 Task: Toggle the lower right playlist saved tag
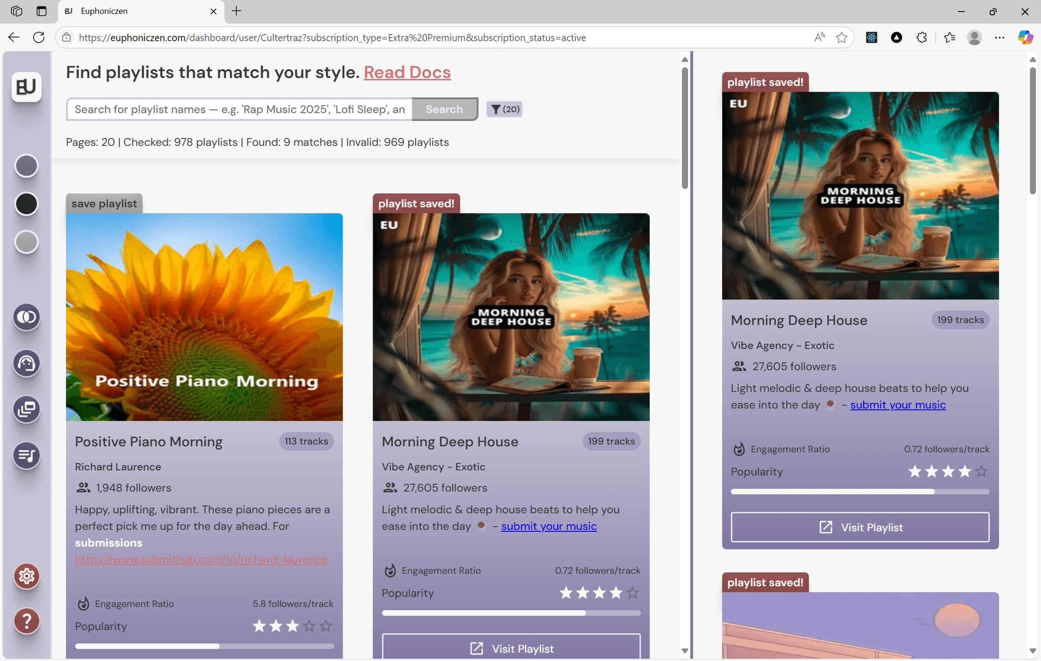[765, 583]
